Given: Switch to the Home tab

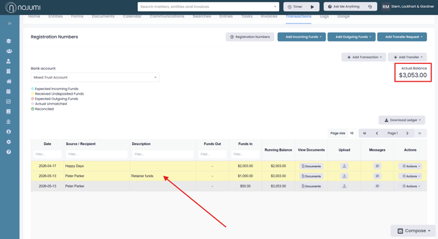Looking at the screenshot, I should (34, 16).
